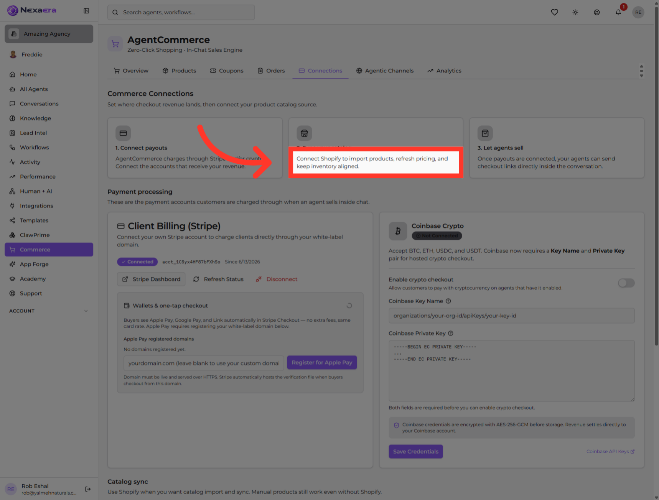Click Coinbase Key Name help icon

448,301
